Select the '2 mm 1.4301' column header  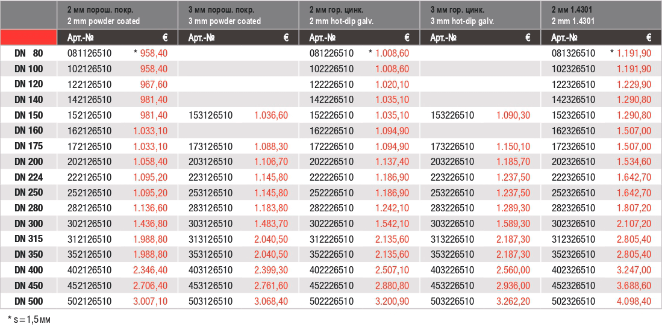[x=601, y=15]
